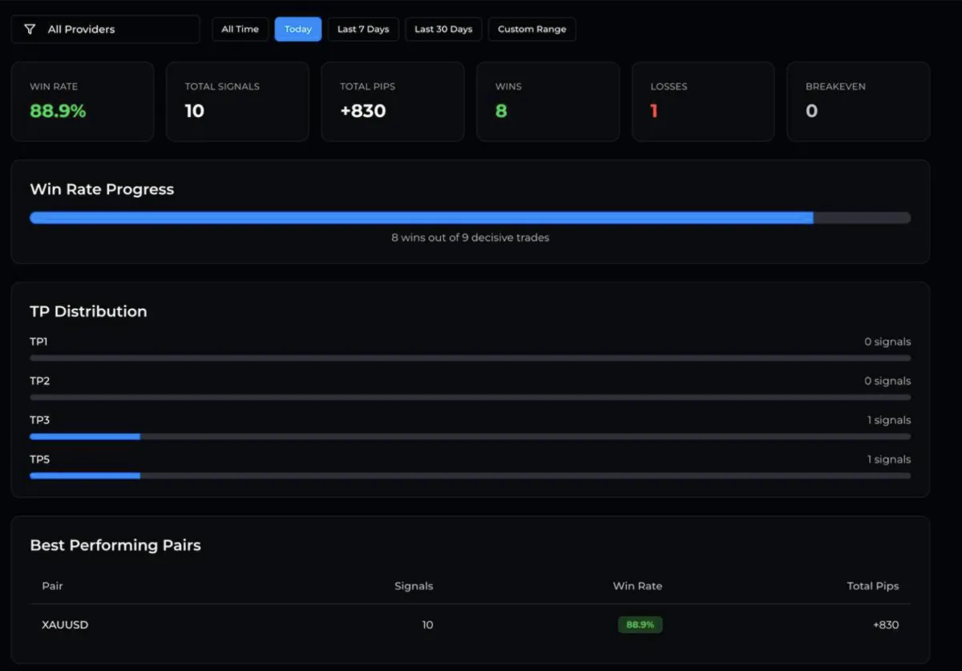Click the TP Distribution heading
The width and height of the screenshot is (962, 671).
(88, 312)
